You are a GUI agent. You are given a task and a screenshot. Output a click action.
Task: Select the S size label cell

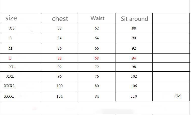10,38
